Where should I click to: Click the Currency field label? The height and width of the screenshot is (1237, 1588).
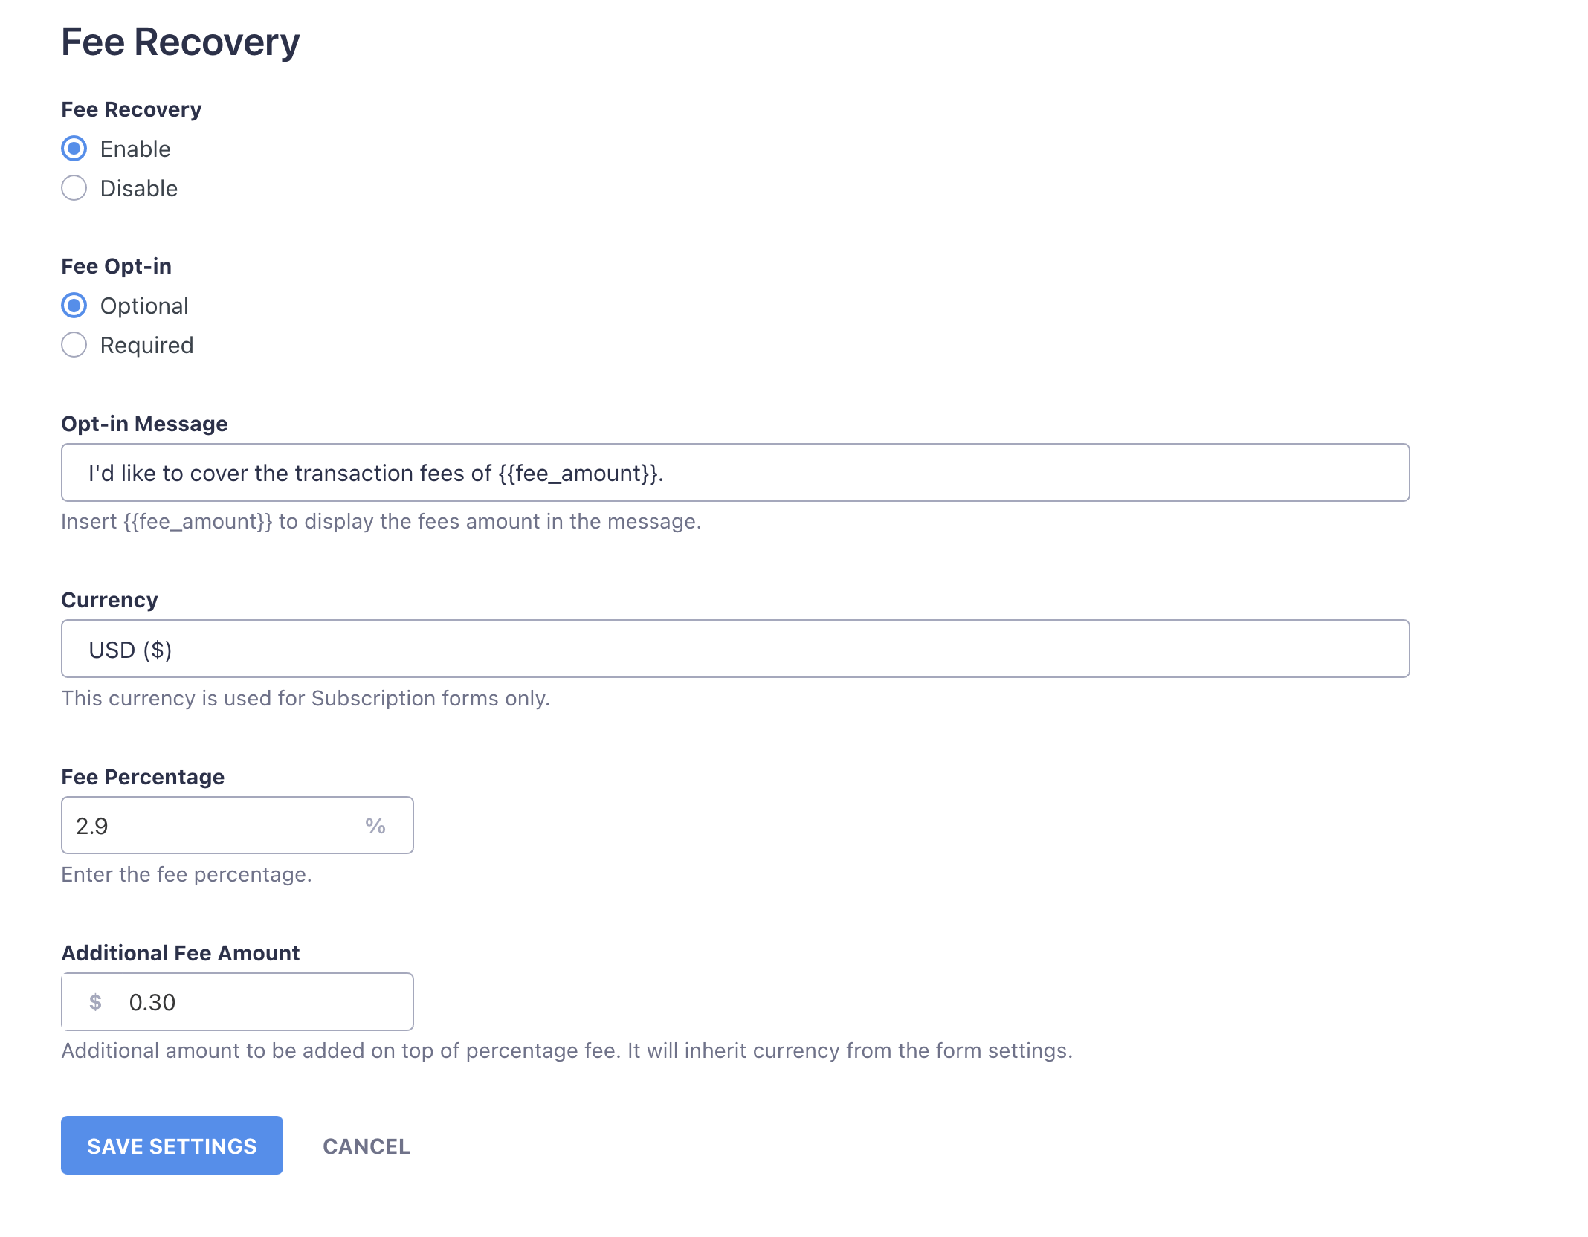tap(110, 600)
